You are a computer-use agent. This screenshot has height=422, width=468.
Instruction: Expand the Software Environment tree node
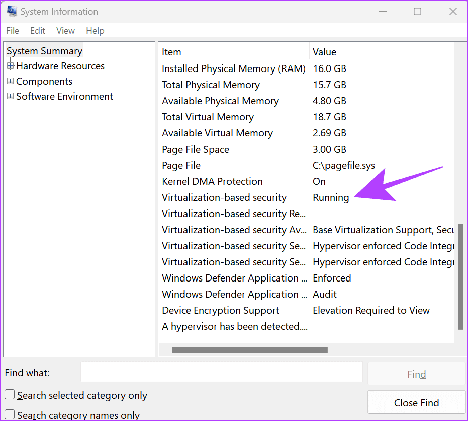(x=11, y=96)
